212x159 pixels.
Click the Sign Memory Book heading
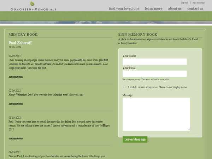(x=137, y=35)
